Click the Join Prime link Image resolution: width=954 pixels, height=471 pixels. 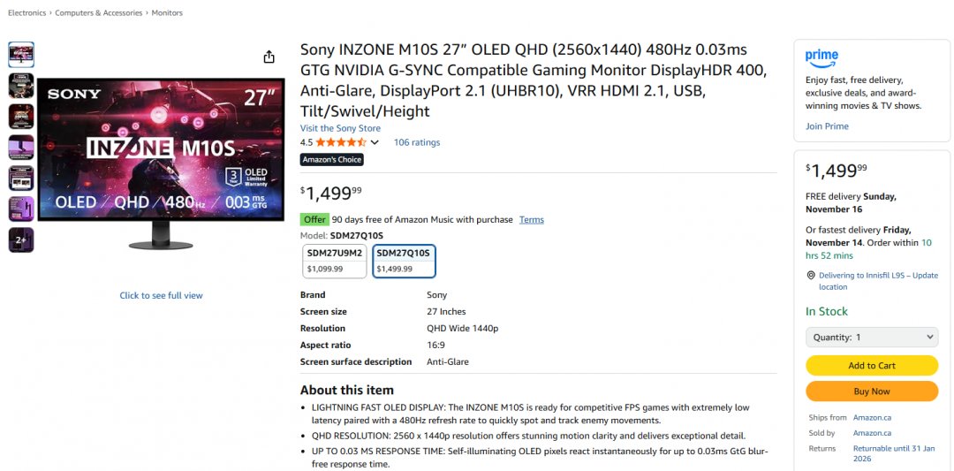(x=827, y=126)
